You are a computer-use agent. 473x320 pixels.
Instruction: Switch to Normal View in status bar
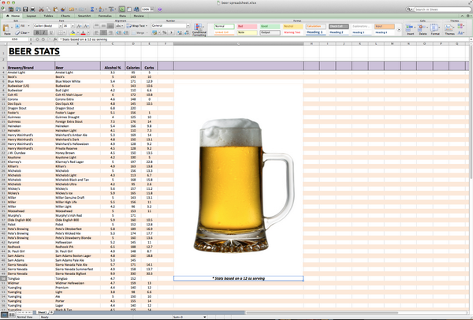click(5, 314)
